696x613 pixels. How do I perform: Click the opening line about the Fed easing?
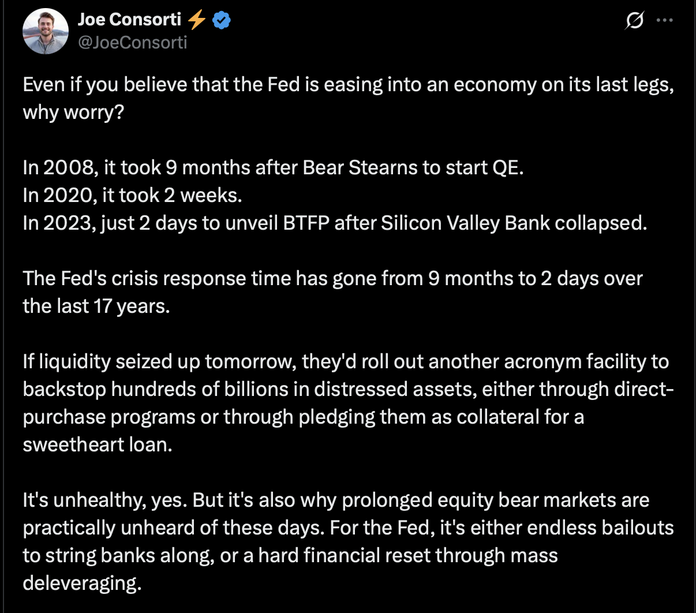(348, 85)
